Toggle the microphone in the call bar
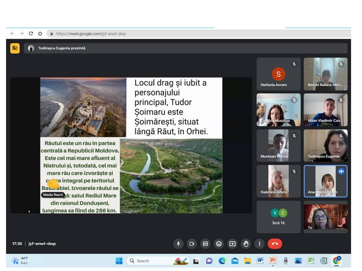The width and height of the screenshot is (362, 271). 178,244
